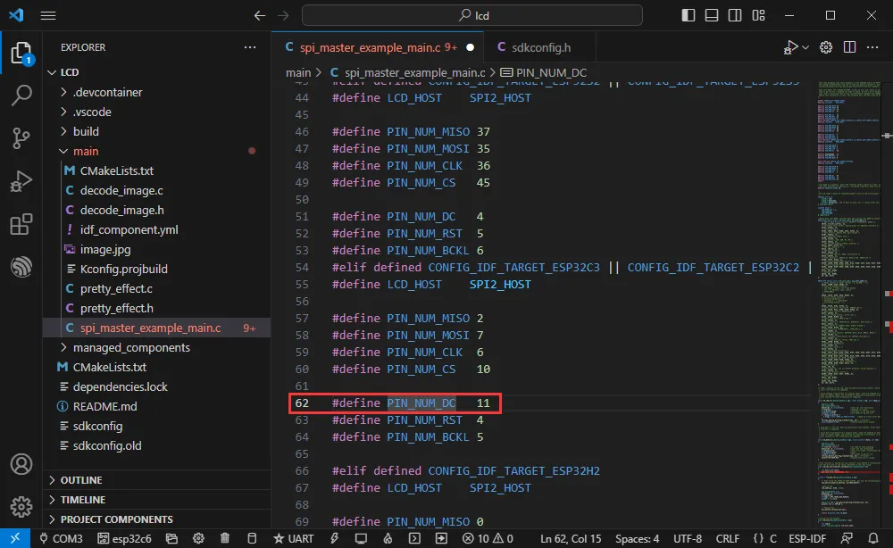Open the Run and Debug view
The image size is (893, 548).
point(21,181)
